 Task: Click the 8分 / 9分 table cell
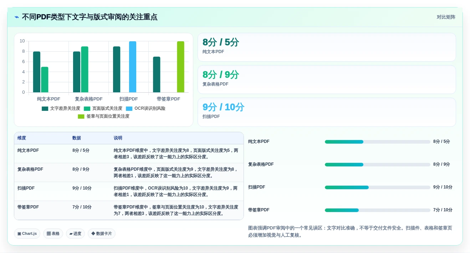point(81,170)
